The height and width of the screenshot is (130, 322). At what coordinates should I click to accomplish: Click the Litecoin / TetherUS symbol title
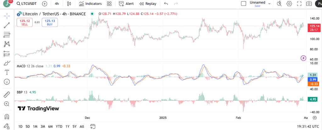click(x=54, y=14)
